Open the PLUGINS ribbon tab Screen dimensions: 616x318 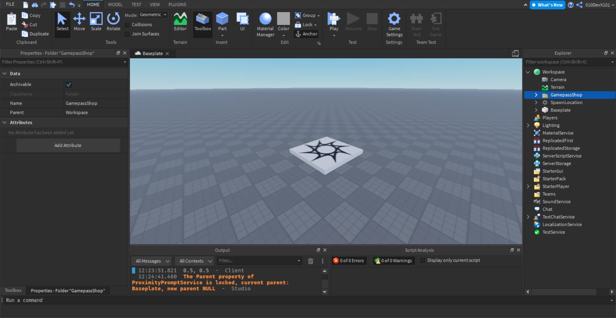click(177, 4)
